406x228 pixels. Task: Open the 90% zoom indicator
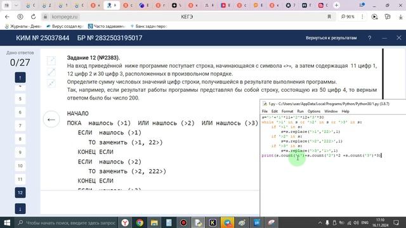click(x=348, y=17)
